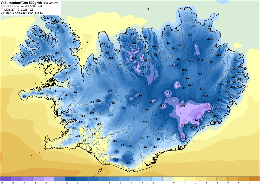Click the -11.4 temperature value

coord(144,74)
